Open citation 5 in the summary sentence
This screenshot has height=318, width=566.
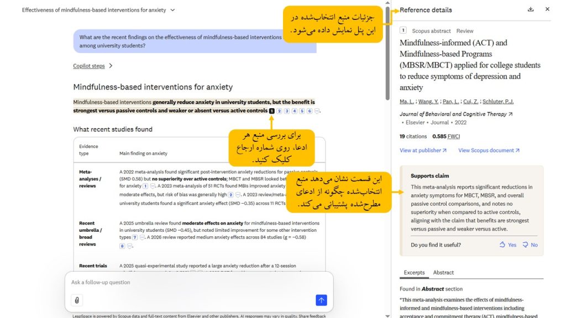pos(302,111)
